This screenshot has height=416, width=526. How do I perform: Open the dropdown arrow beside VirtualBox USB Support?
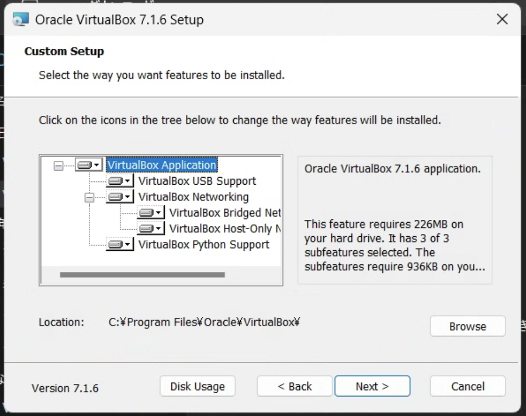click(x=127, y=181)
